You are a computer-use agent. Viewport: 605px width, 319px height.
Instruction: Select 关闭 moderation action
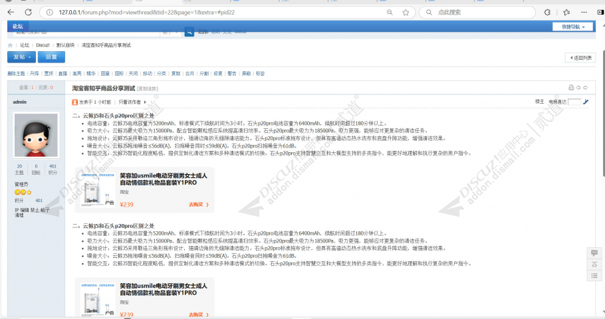pos(133,73)
